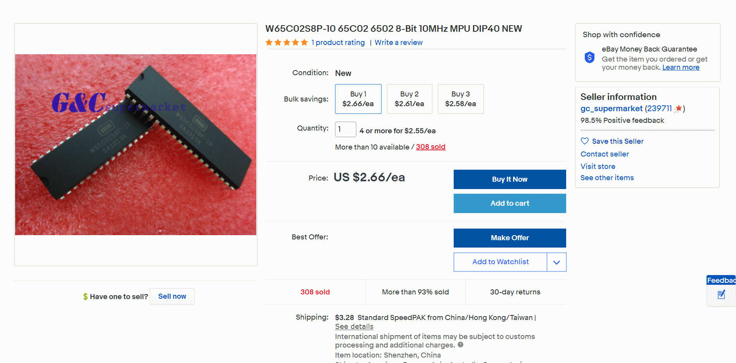The height and width of the screenshot is (363, 736).
Task: Expand the Add to Watchlist dropdown arrow
Action: click(556, 262)
